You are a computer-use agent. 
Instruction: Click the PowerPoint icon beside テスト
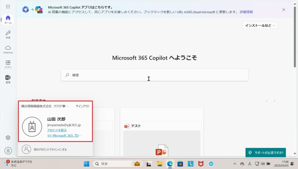point(127,126)
